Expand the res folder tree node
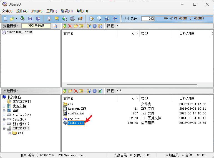Image resolution: width=214 pixels, height=158 pixels. [x=9, y=133]
